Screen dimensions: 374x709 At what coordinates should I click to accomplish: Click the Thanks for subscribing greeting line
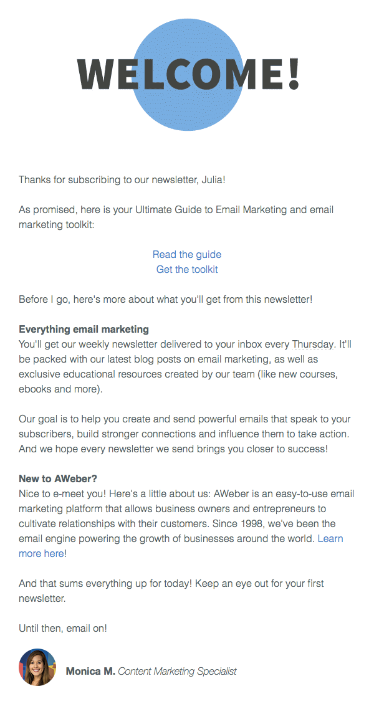point(122,179)
